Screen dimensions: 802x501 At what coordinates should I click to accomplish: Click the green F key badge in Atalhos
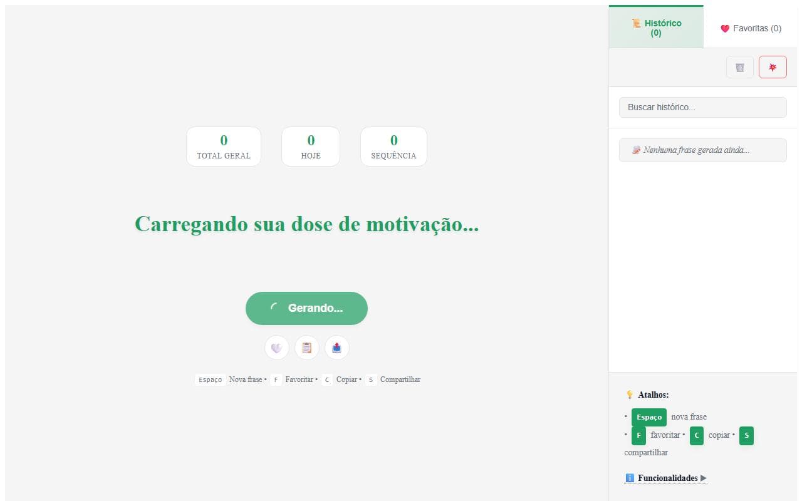638,435
